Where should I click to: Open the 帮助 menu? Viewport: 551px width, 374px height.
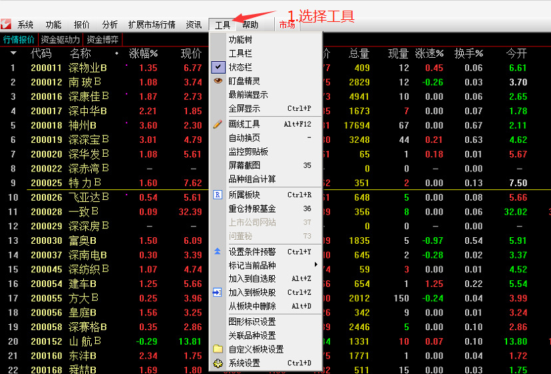(250, 25)
